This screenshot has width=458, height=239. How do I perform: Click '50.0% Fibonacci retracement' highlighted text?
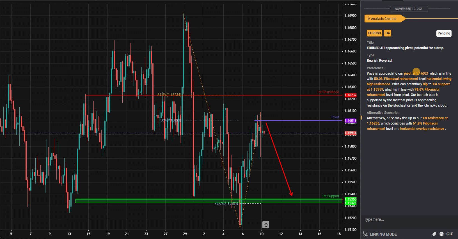pyautogui.click(x=396, y=79)
